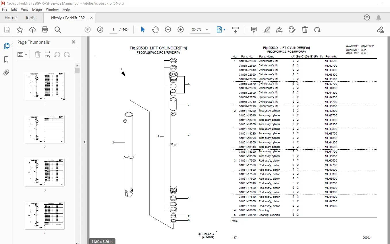The width and height of the screenshot is (390, 244).
Task: Click part number 31851-17560
Action: [247, 161]
